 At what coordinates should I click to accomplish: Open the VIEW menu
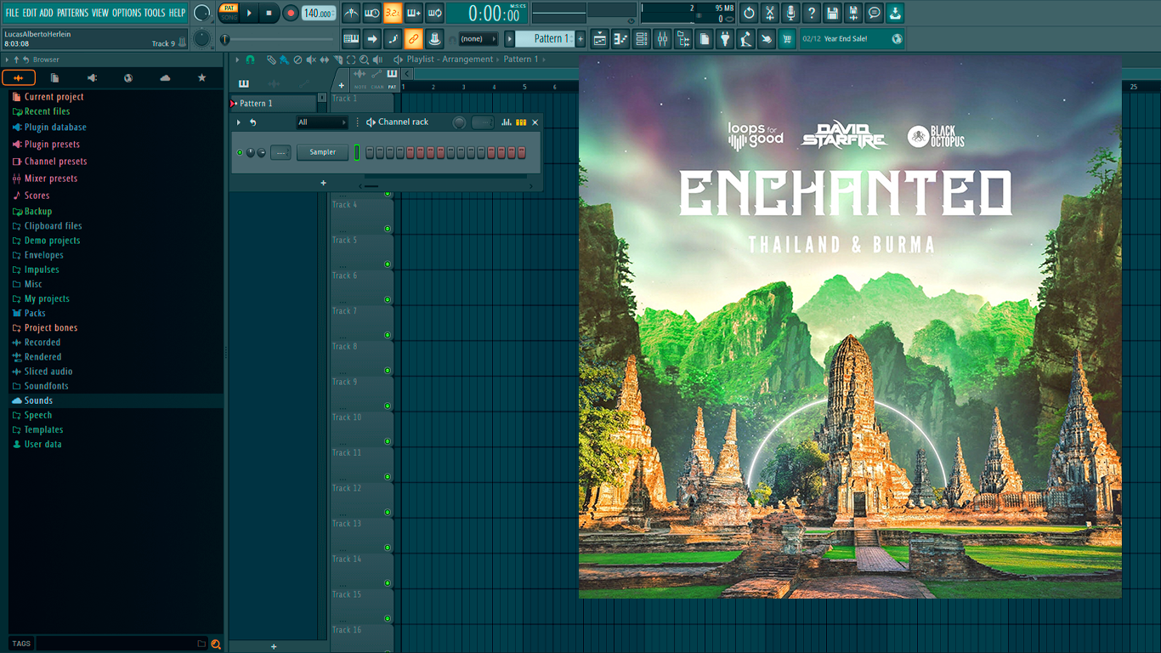(100, 13)
